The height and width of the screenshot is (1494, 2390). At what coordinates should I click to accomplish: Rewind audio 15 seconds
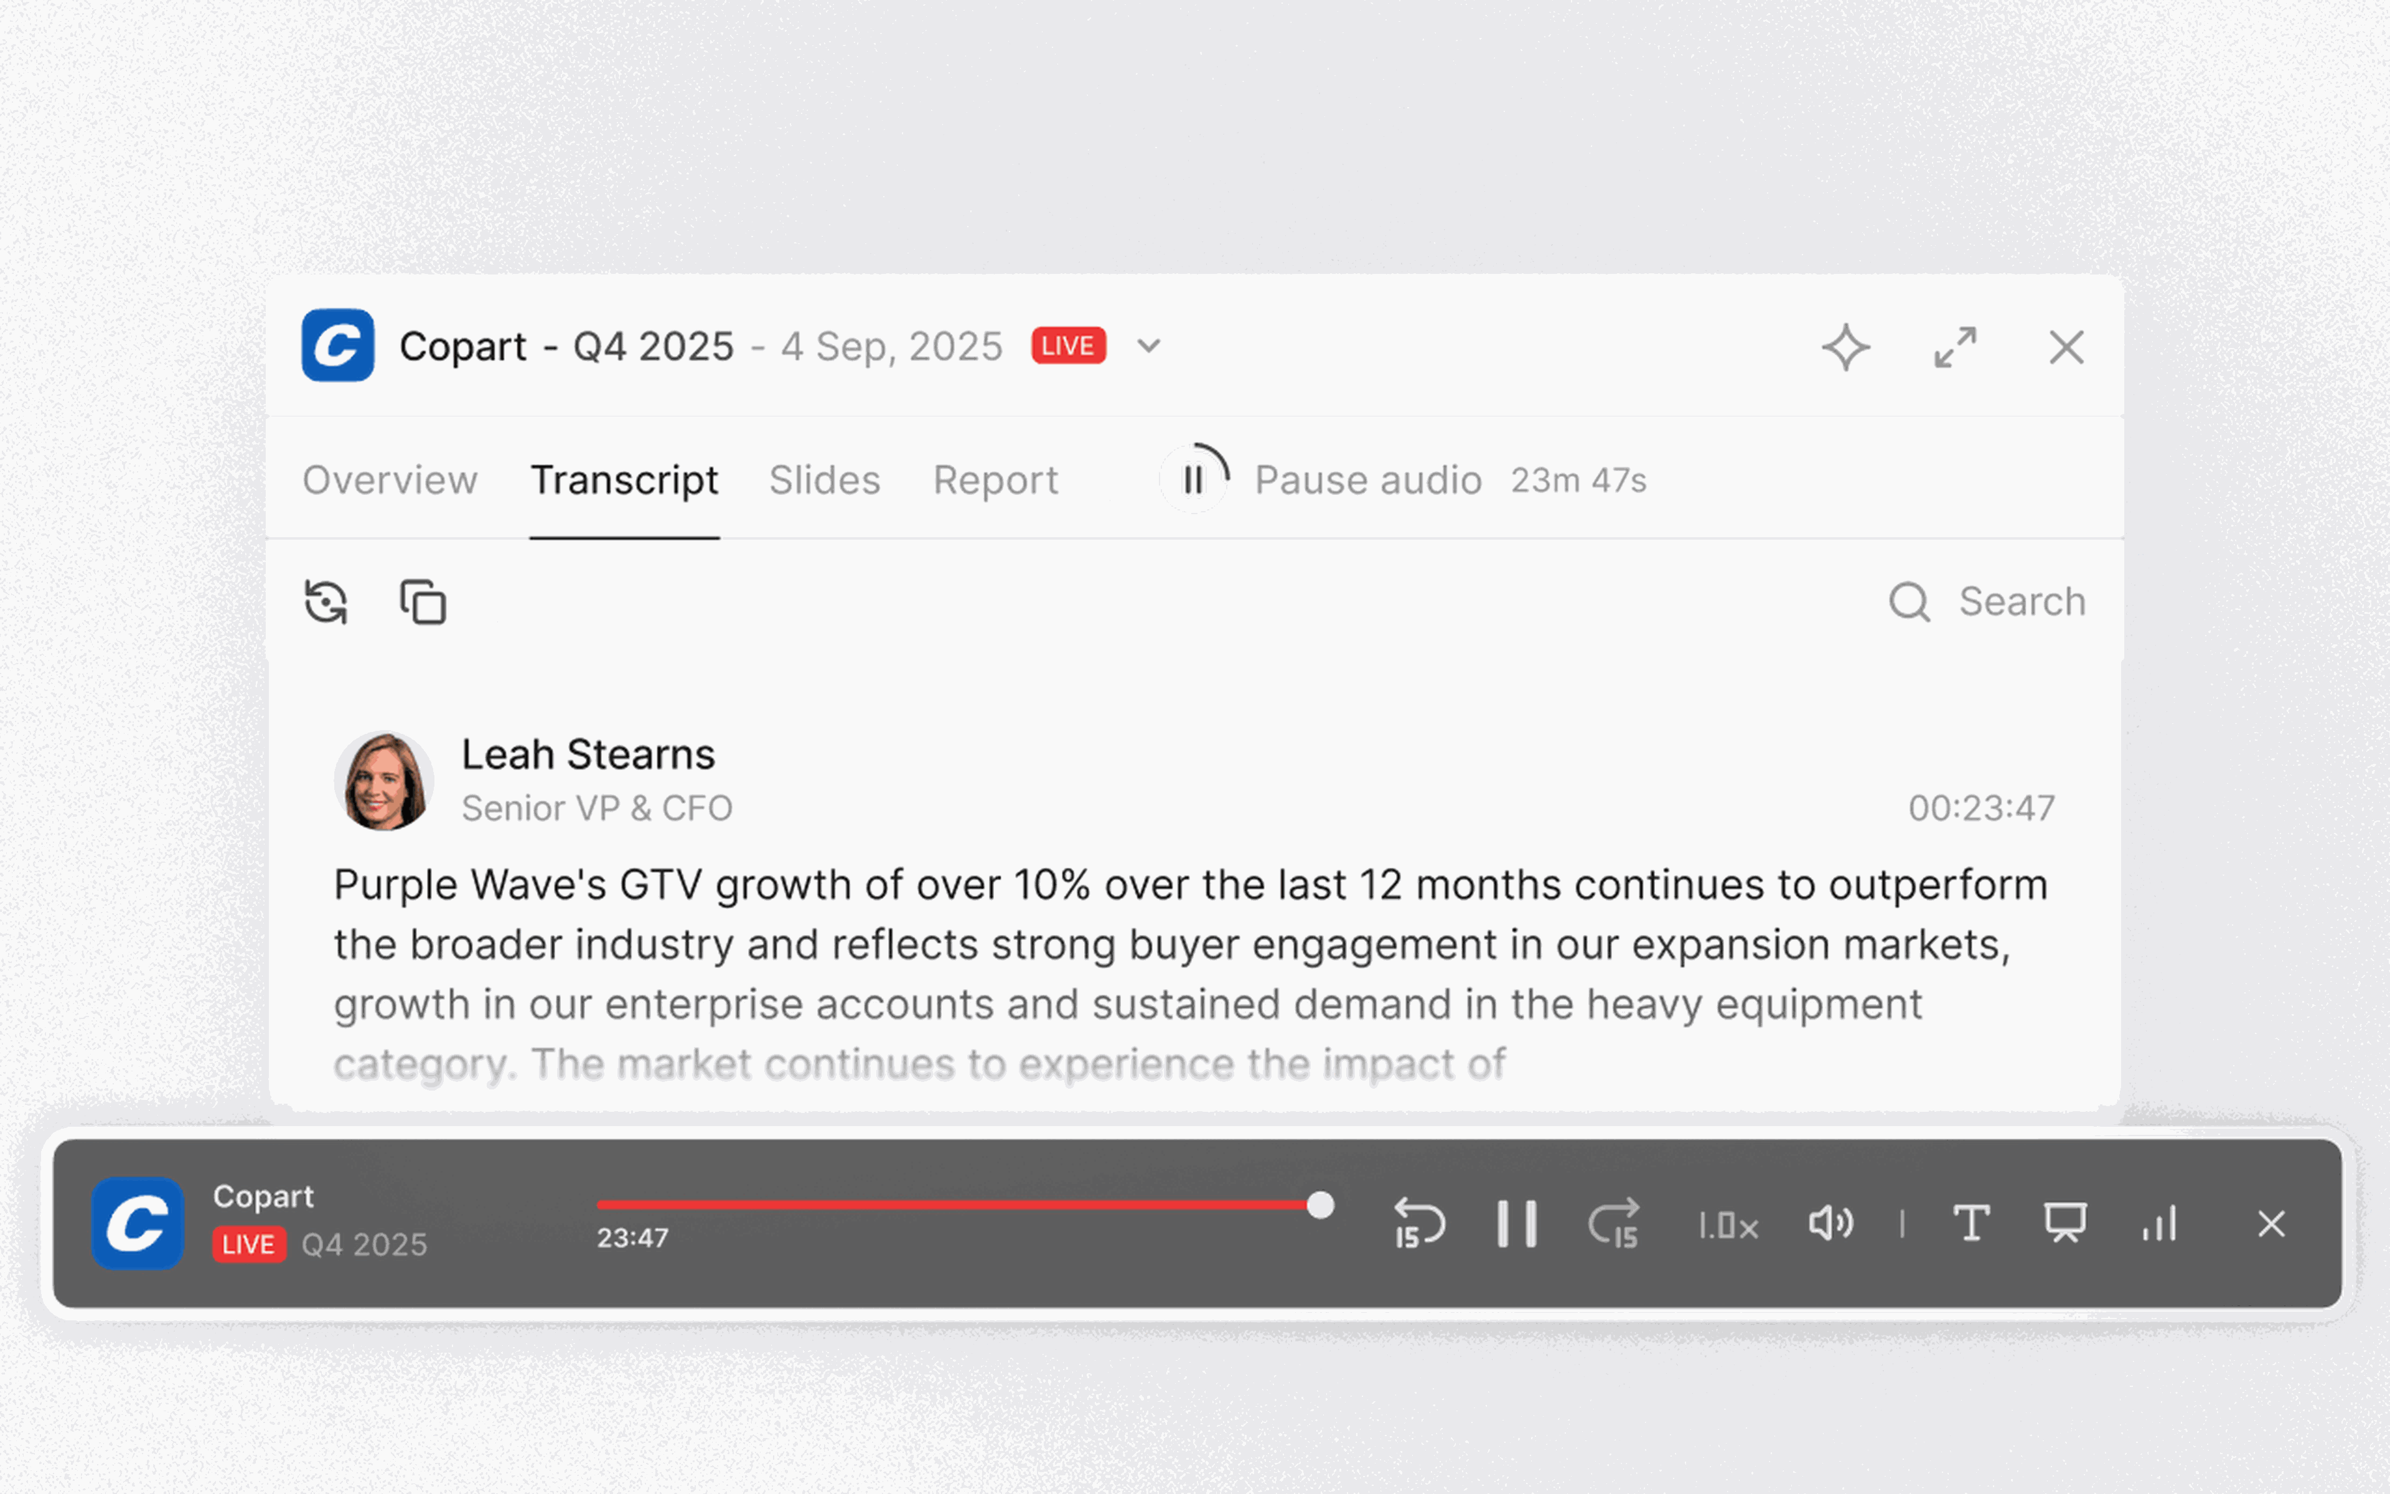click(1418, 1223)
